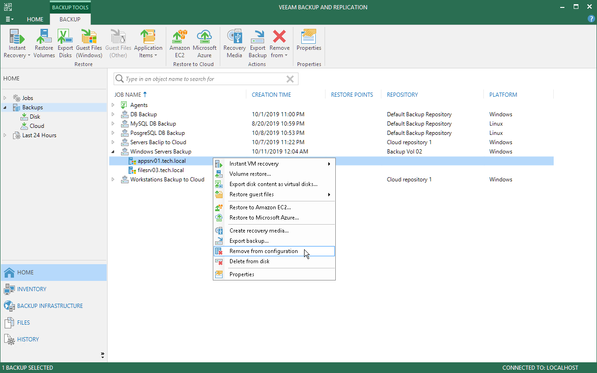Sort by RESTORE POINTS column header
Screen dimensions: 597x373
tap(352, 94)
